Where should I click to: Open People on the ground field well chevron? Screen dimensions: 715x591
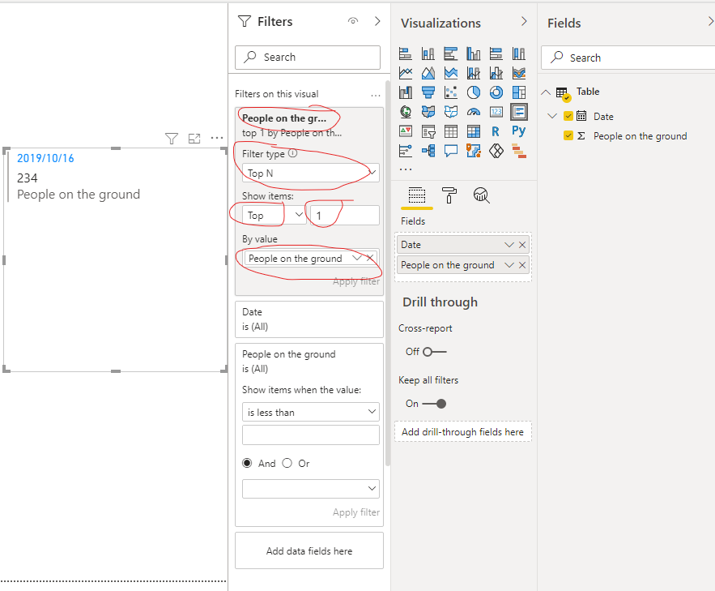click(x=509, y=265)
